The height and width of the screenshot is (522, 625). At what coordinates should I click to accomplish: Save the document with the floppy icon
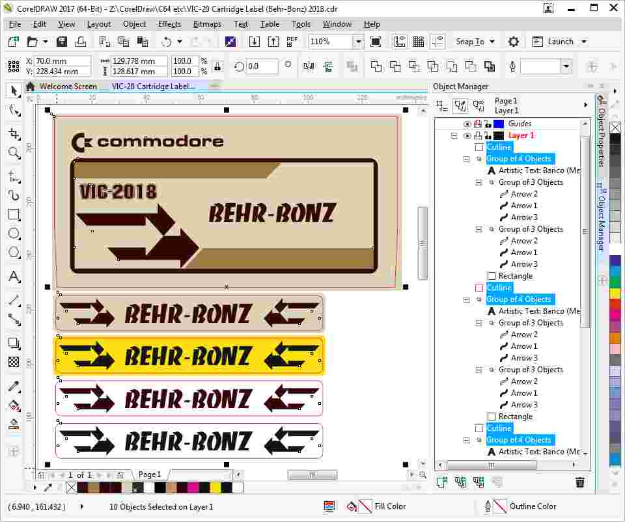62,42
